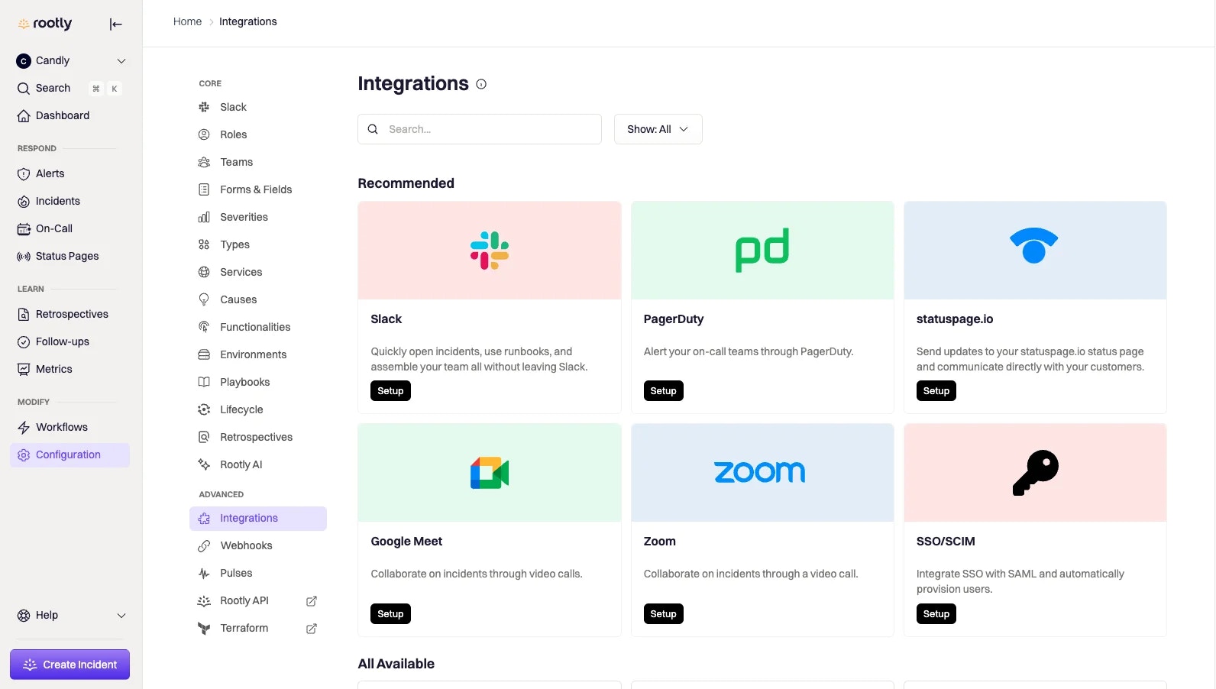Click Setup on the Slack card
1216x689 pixels.
pos(390,391)
